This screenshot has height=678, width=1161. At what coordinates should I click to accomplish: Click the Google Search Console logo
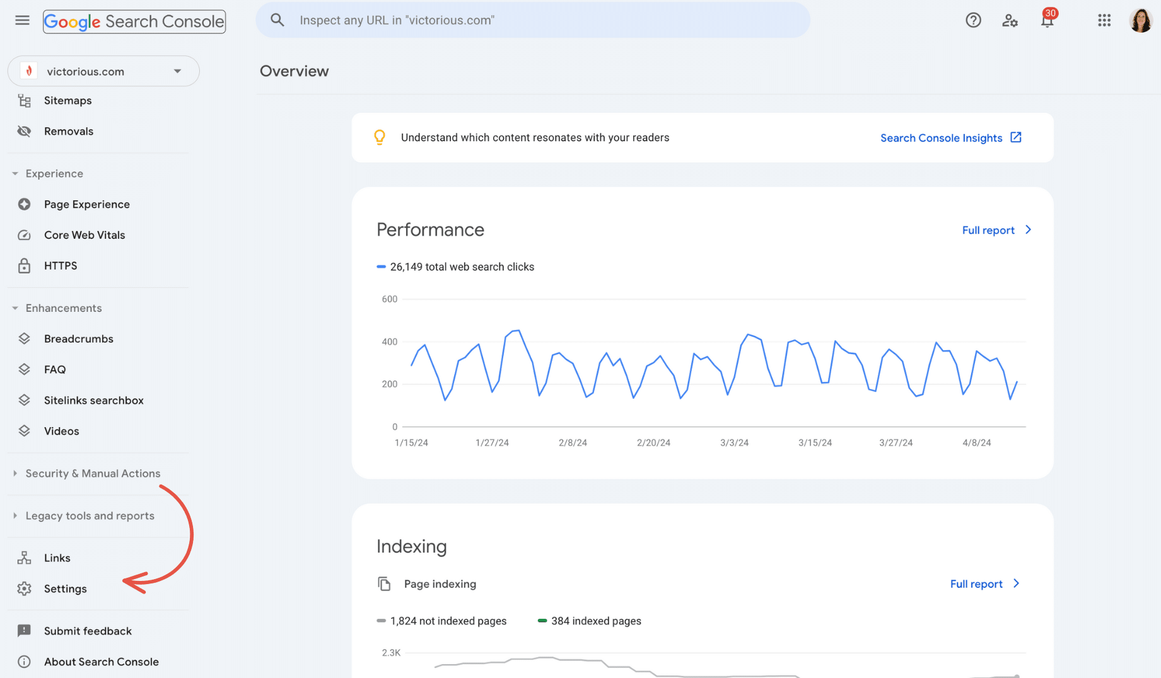pyautogui.click(x=134, y=21)
